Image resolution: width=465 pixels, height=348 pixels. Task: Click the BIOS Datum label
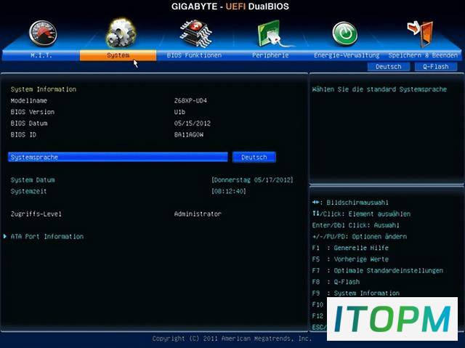click(29, 123)
